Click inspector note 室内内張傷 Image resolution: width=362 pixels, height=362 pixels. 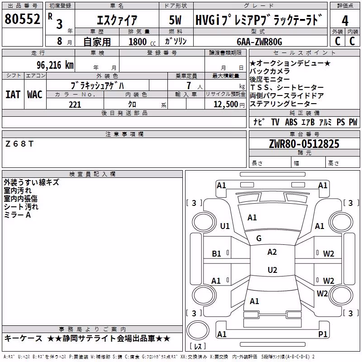point(20,199)
